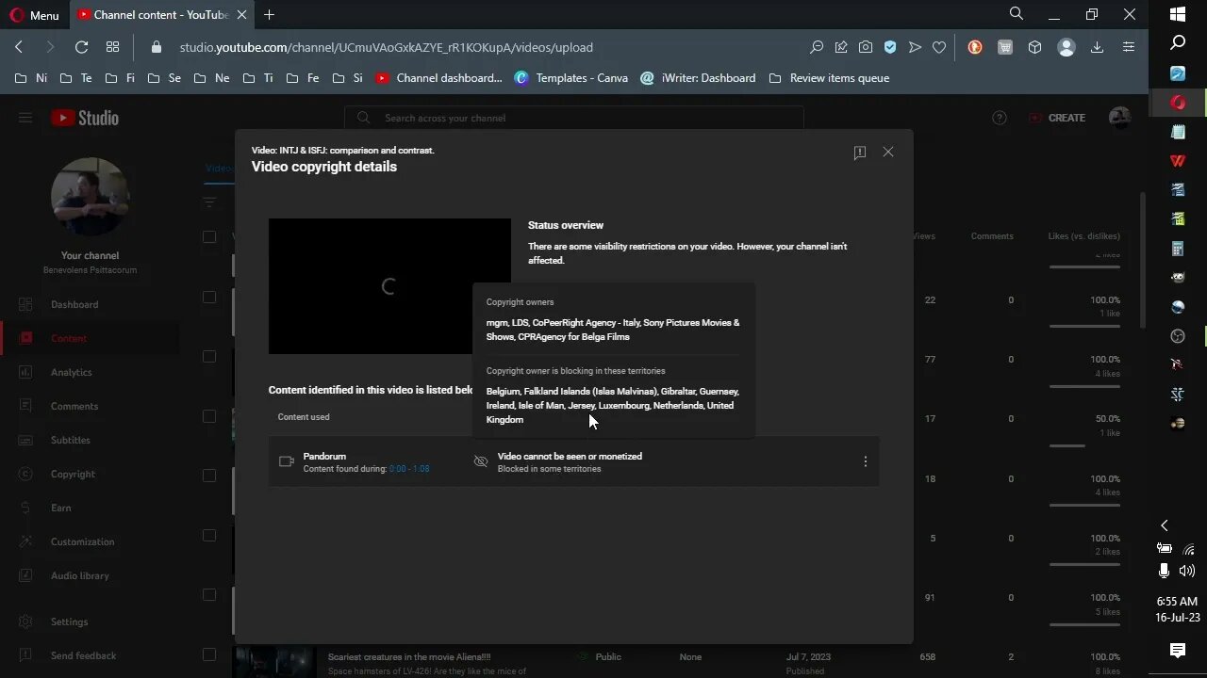This screenshot has width=1207, height=678.
Task: Click the send feedback icon in dialog
Action: click(859, 153)
